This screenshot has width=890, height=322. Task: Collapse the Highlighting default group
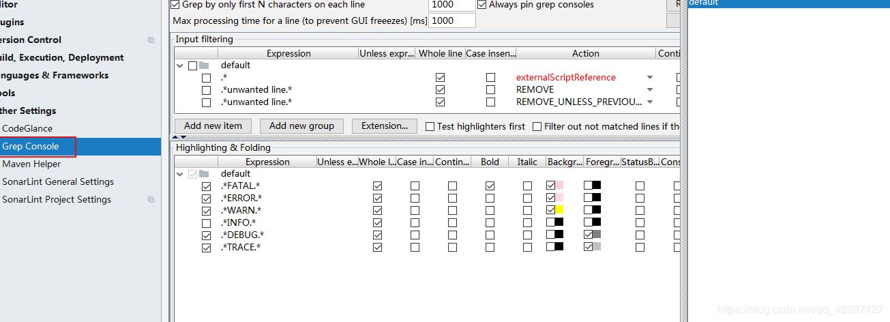coord(180,174)
